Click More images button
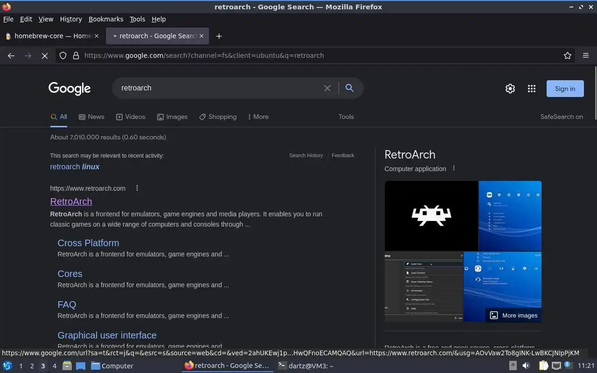The height and width of the screenshot is (373, 597). tap(514, 316)
